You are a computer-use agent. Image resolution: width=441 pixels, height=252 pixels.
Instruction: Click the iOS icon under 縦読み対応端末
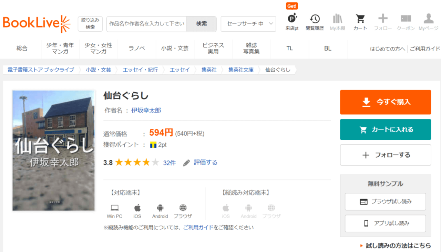point(226,208)
